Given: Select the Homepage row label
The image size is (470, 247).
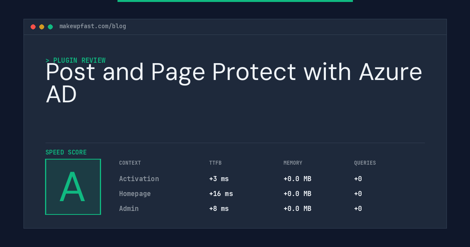Looking at the screenshot, I should coord(135,194).
